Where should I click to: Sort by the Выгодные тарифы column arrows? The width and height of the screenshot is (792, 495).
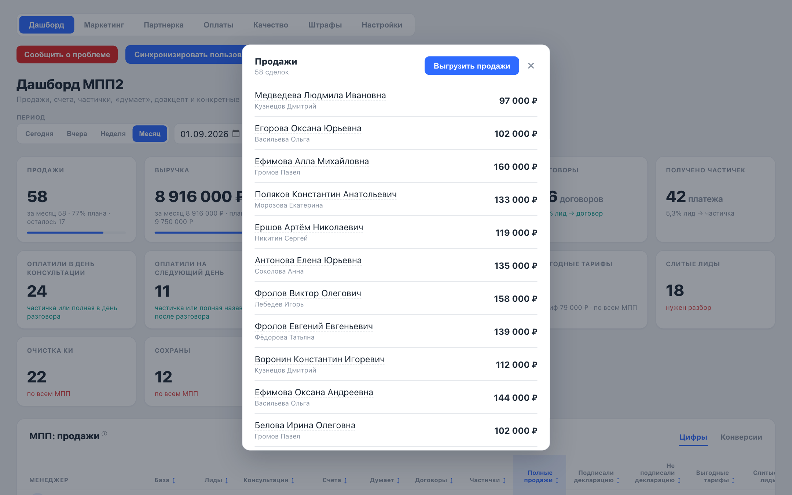coord(733,480)
